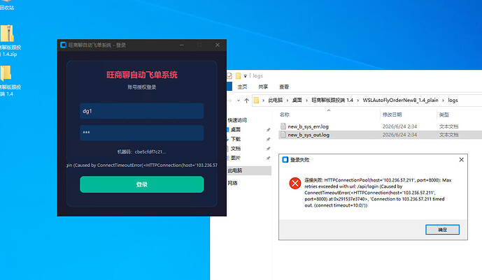
Task: Click the up-arrow navigation icon in Explorer
Action: tap(246, 101)
